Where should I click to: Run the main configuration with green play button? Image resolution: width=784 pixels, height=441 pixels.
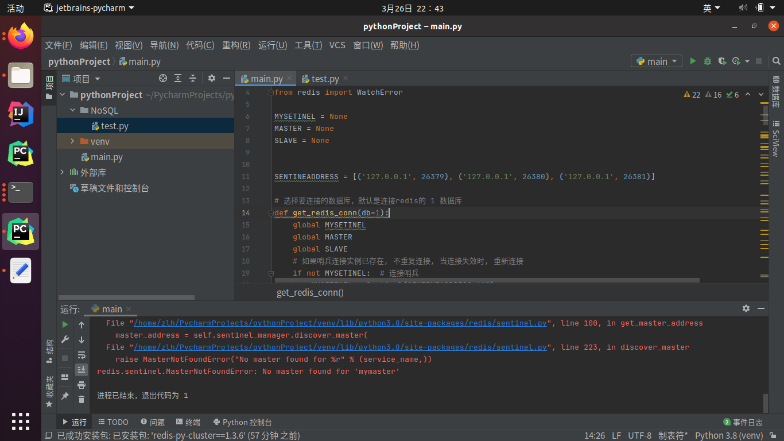693,61
